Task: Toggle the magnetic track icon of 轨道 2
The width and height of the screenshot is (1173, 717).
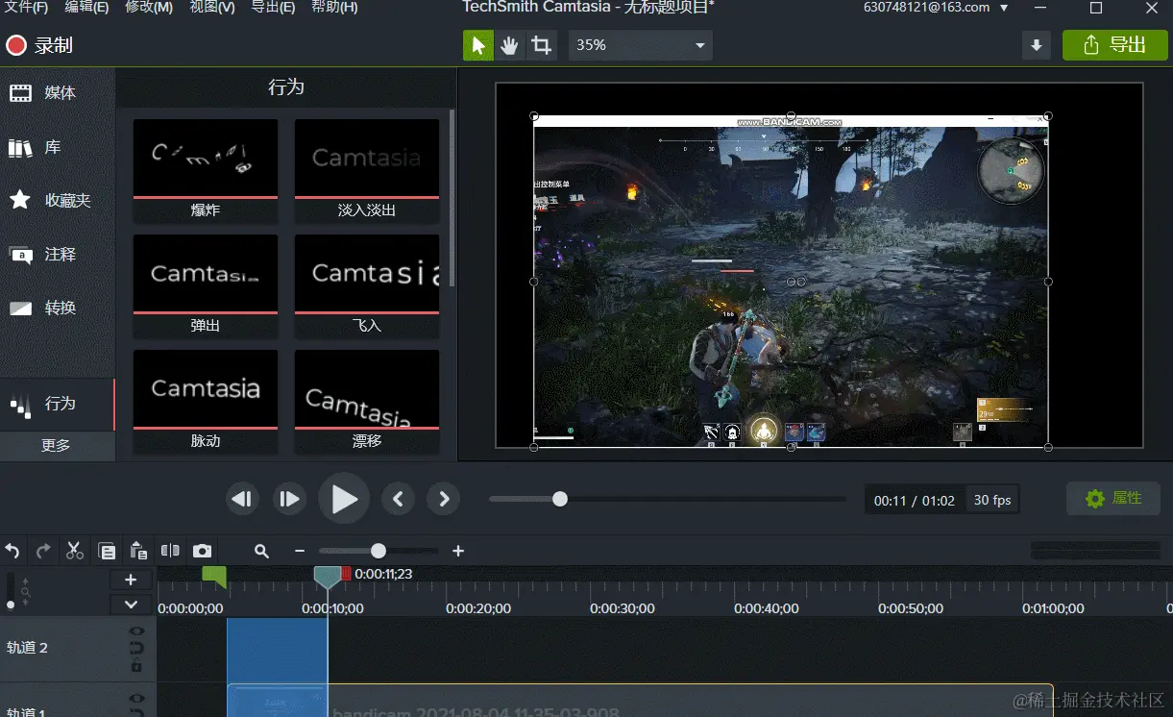Action: [137, 649]
